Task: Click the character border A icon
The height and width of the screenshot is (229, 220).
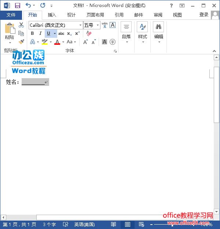Action: click(x=113, y=25)
